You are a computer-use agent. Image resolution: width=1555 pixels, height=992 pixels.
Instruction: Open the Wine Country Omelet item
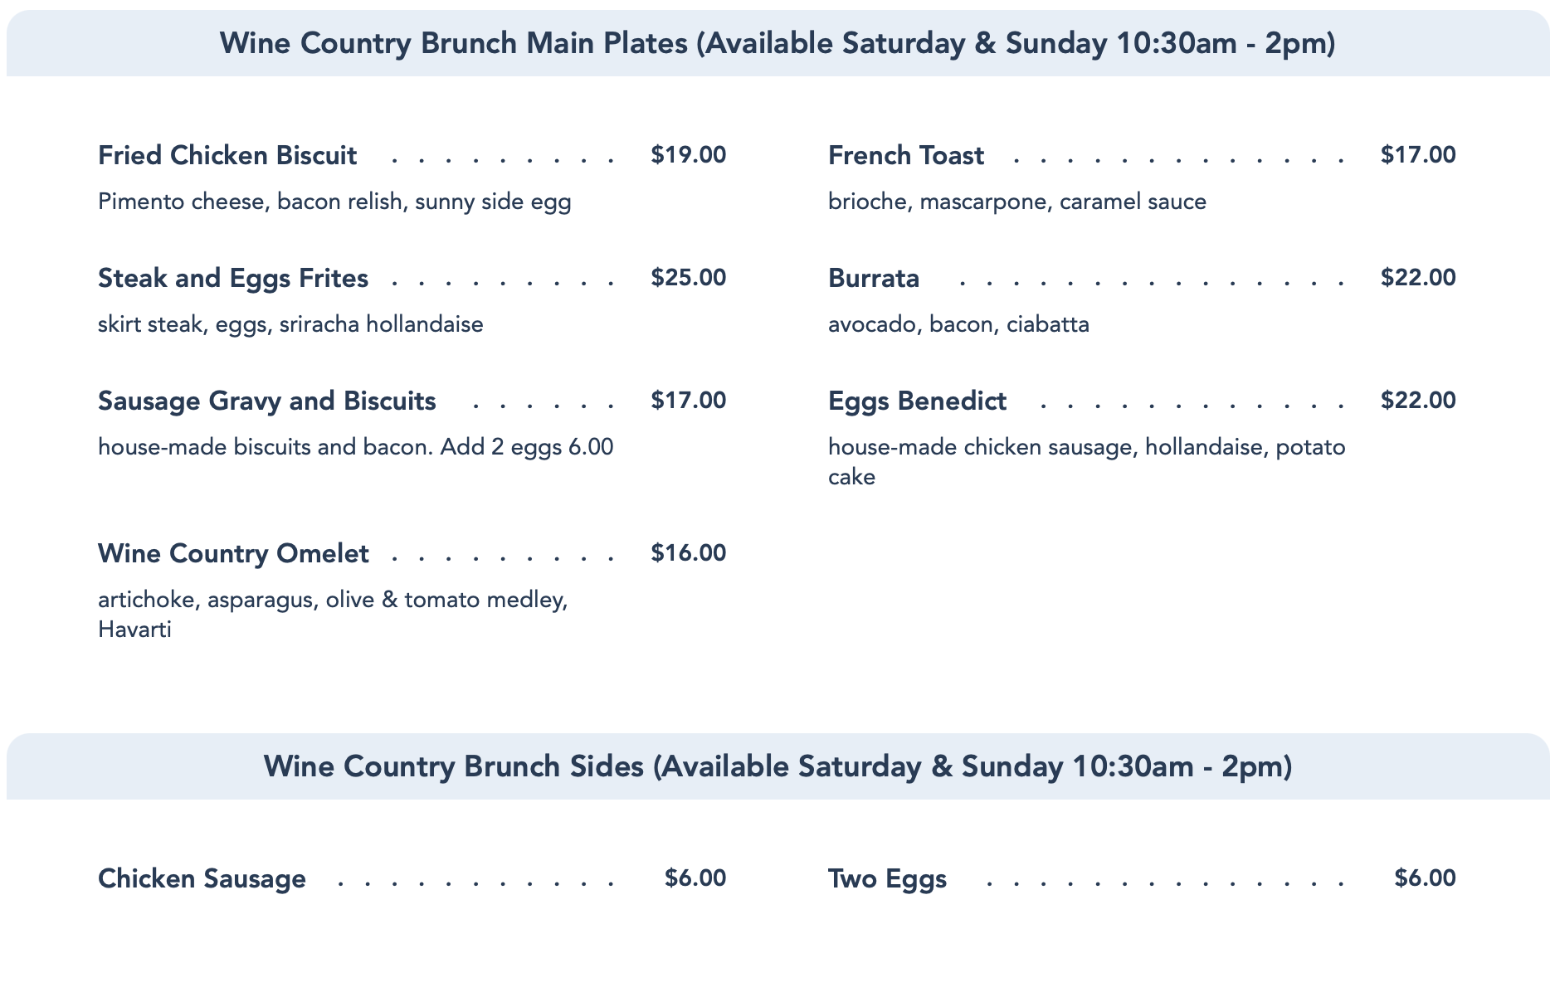coord(233,554)
